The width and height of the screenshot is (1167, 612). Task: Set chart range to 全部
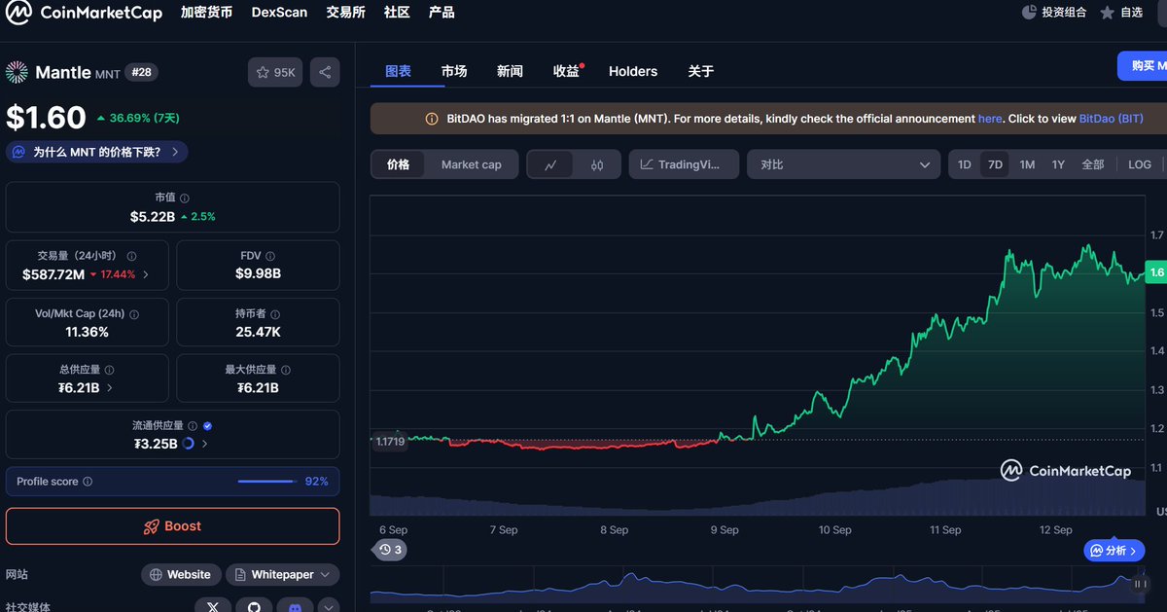(1093, 164)
